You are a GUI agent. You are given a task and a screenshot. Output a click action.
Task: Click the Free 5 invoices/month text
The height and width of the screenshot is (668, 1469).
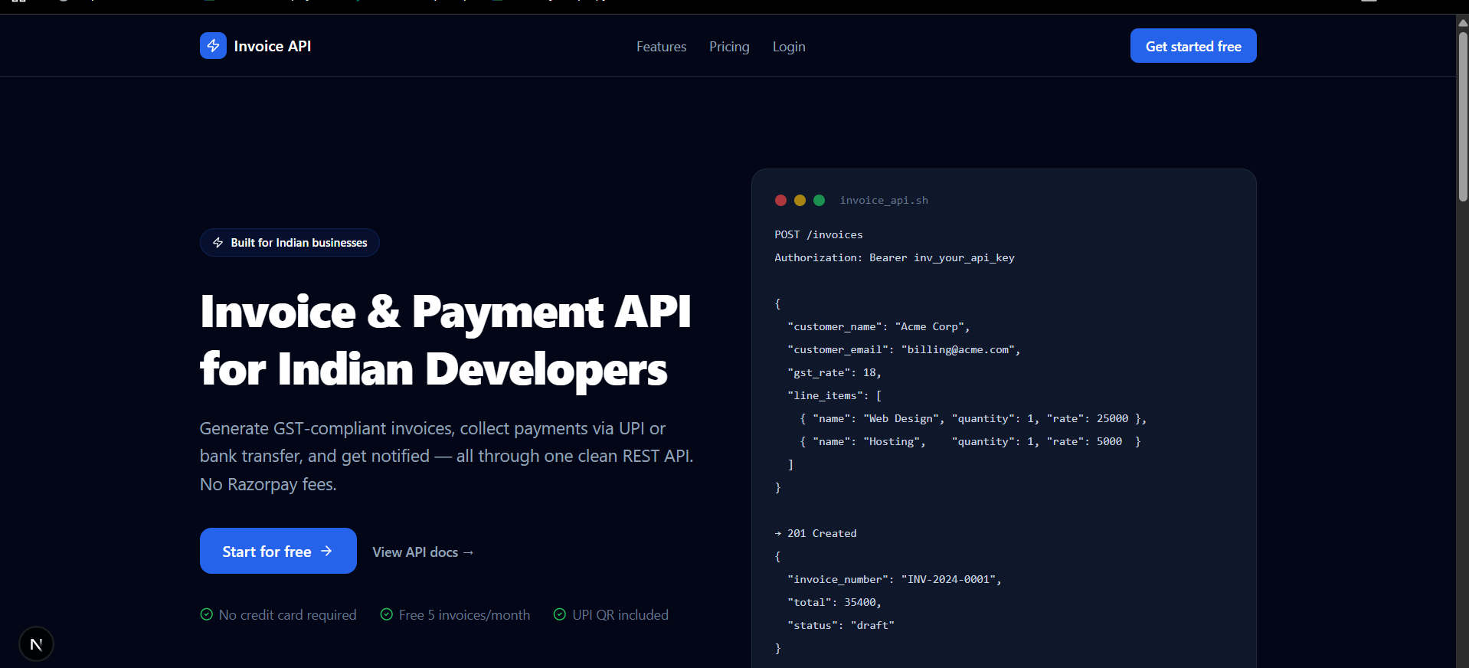pos(464,615)
